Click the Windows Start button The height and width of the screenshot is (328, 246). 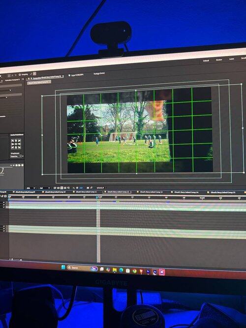click(x=63, y=267)
